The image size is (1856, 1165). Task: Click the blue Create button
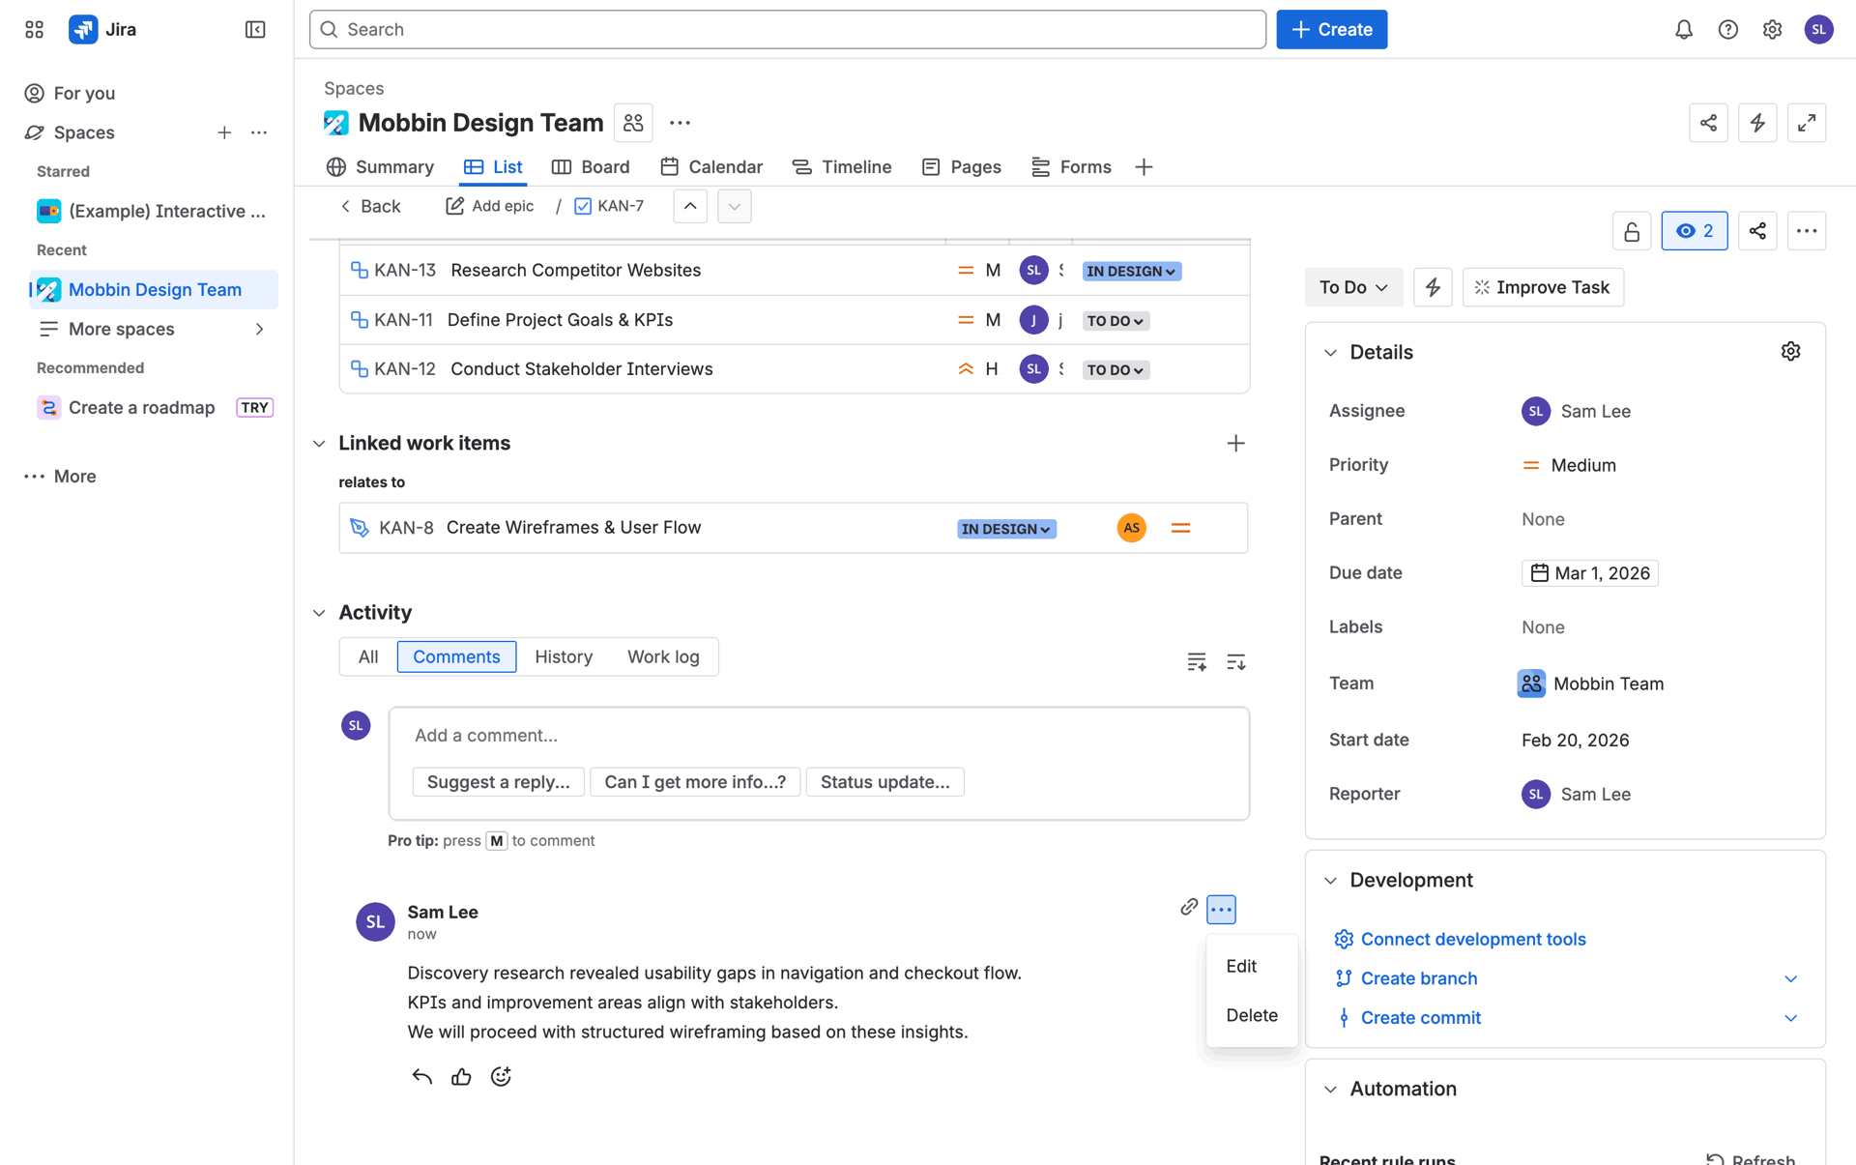coord(1331,29)
